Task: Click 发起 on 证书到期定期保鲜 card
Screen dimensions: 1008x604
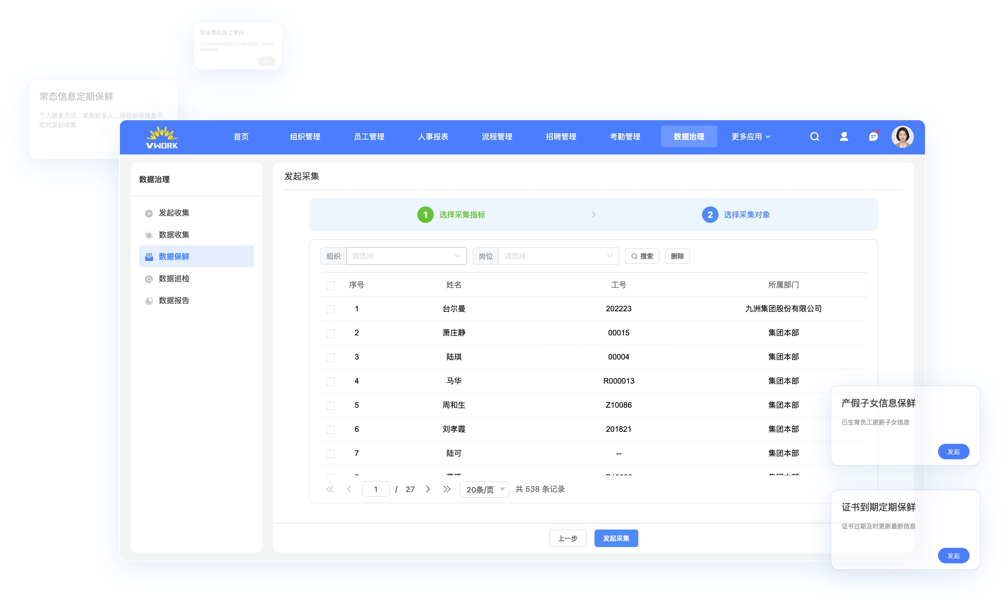Action: (x=954, y=556)
